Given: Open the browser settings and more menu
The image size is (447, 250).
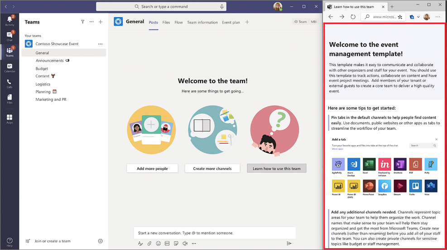Looking at the screenshot, I should 438,17.
